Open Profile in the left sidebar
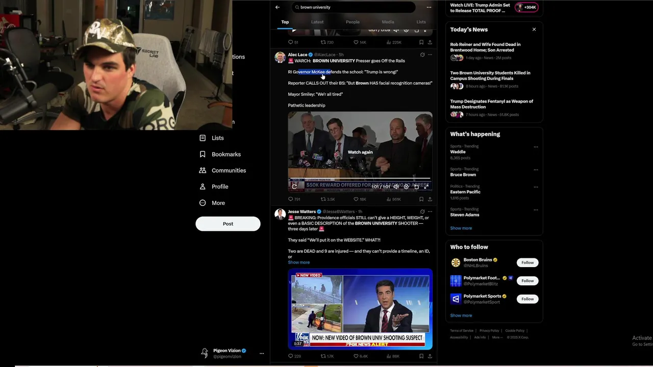The height and width of the screenshot is (367, 653). [x=214, y=187]
